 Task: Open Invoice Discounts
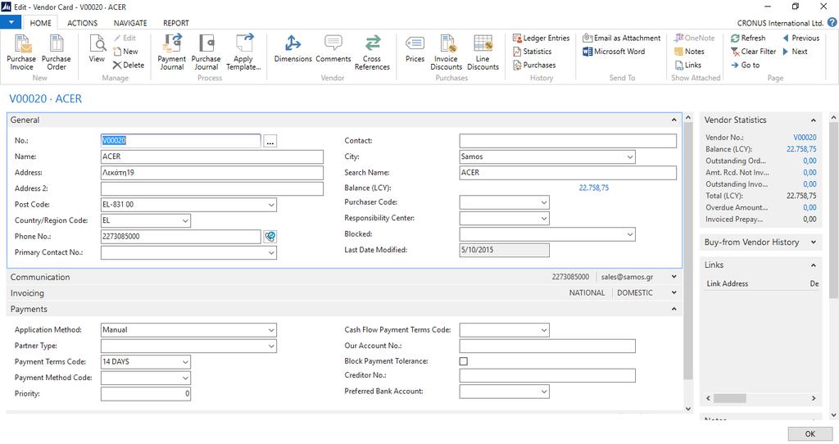point(447,52)
